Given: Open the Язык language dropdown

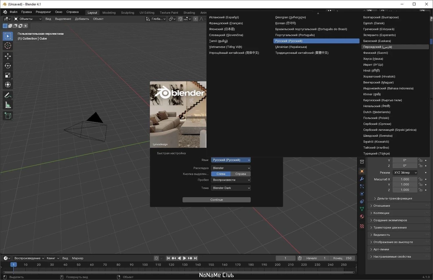Looking at the screenshot, I should (x=231, y=160).
